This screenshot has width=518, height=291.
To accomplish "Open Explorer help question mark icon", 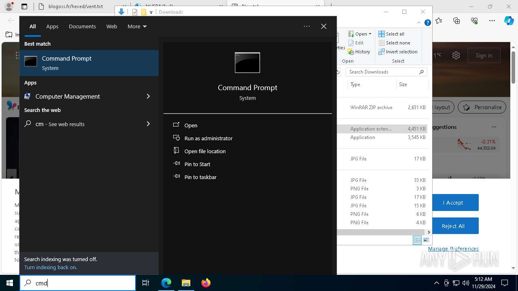I will tap(427, 23).
